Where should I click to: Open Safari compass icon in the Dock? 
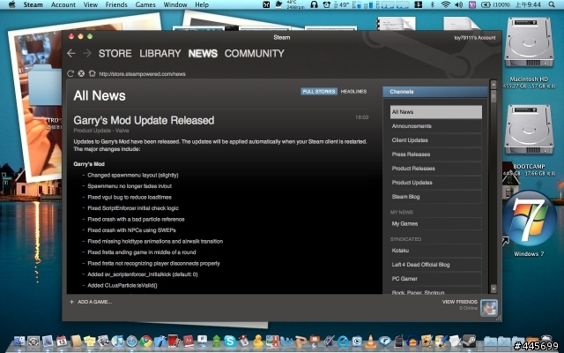(x=131, y=341)
